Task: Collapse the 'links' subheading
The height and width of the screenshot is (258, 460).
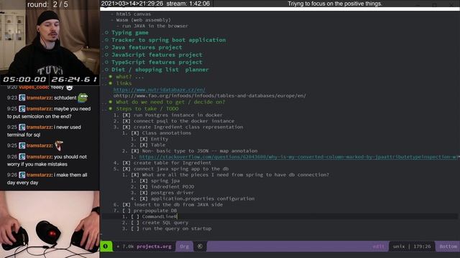Action: (124, 83)
